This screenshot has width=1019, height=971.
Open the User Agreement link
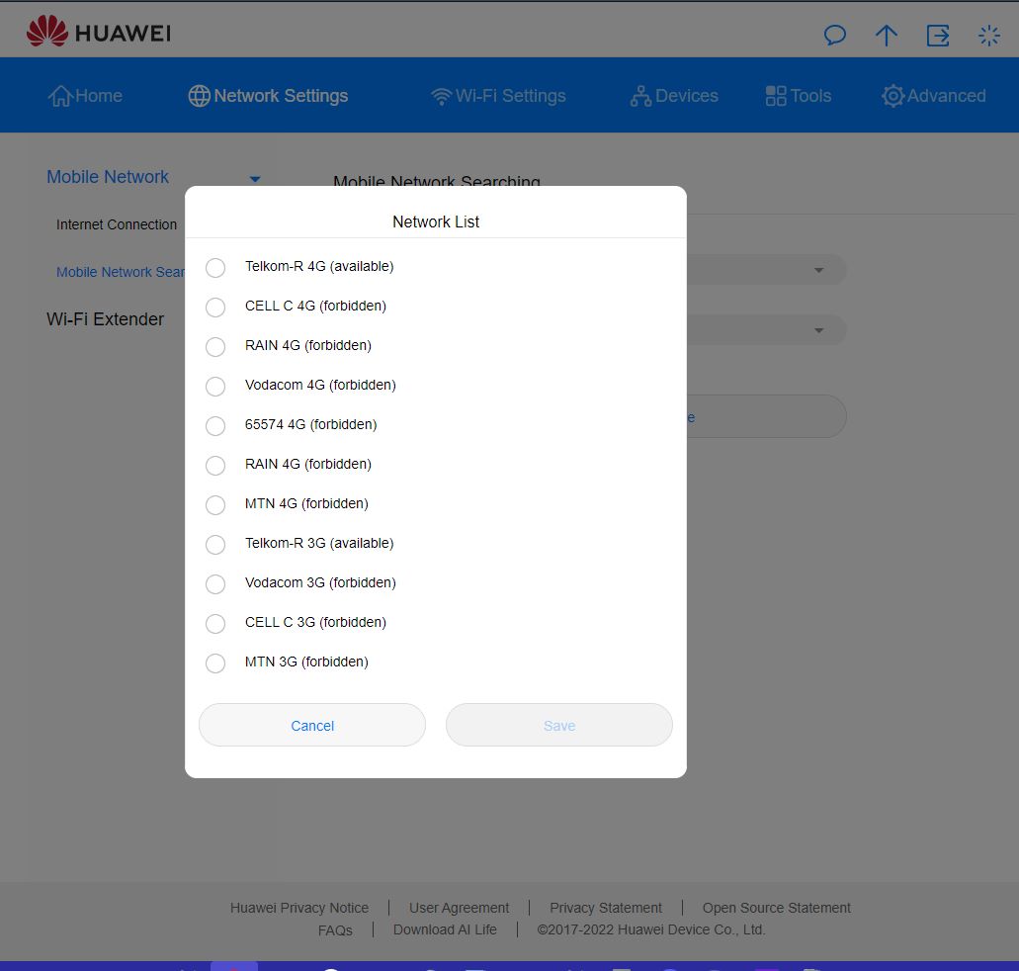(459, 908)
